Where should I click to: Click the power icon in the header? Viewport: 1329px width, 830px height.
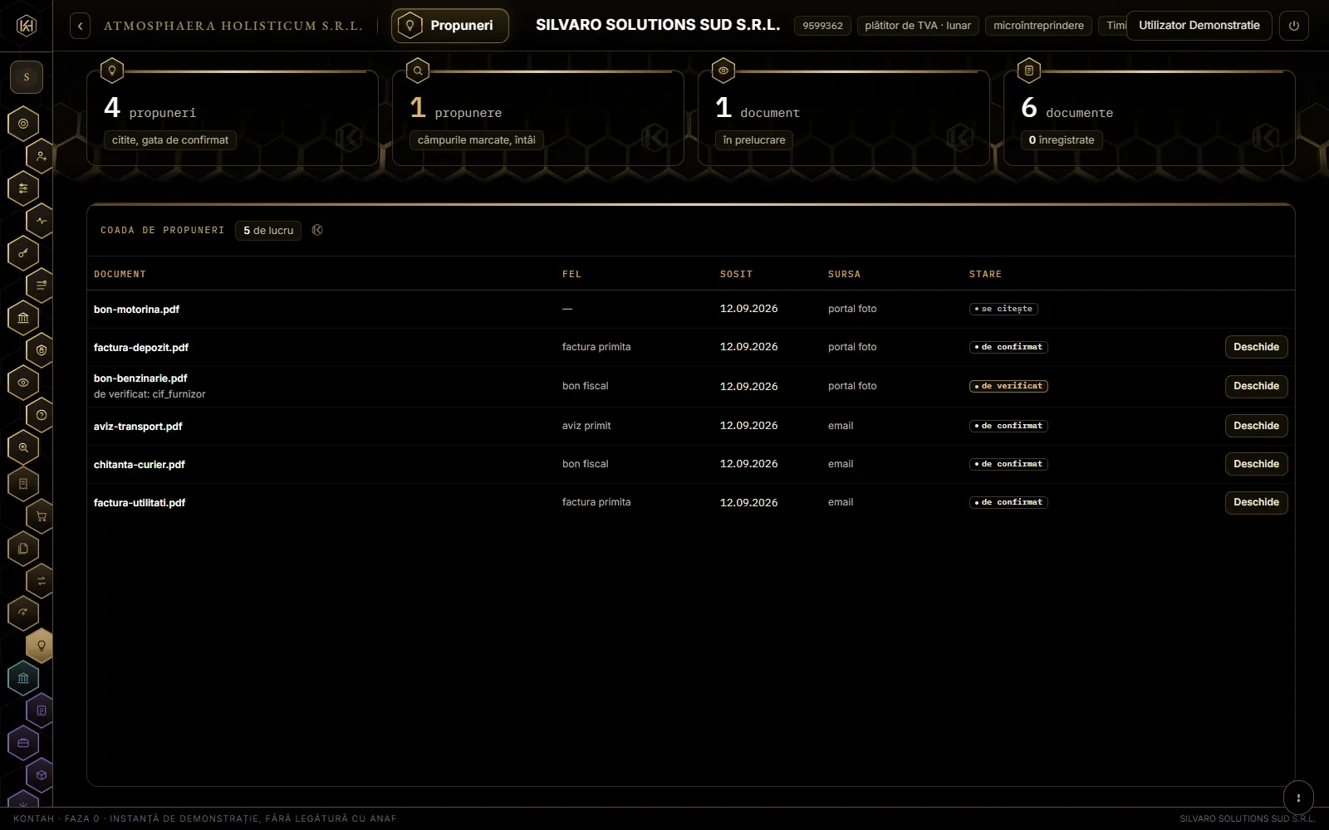click(1294, 26)
